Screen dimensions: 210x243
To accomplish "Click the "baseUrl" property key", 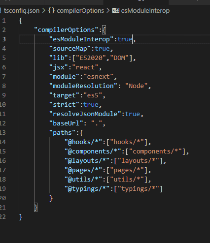I will click(x=67, y=123).
